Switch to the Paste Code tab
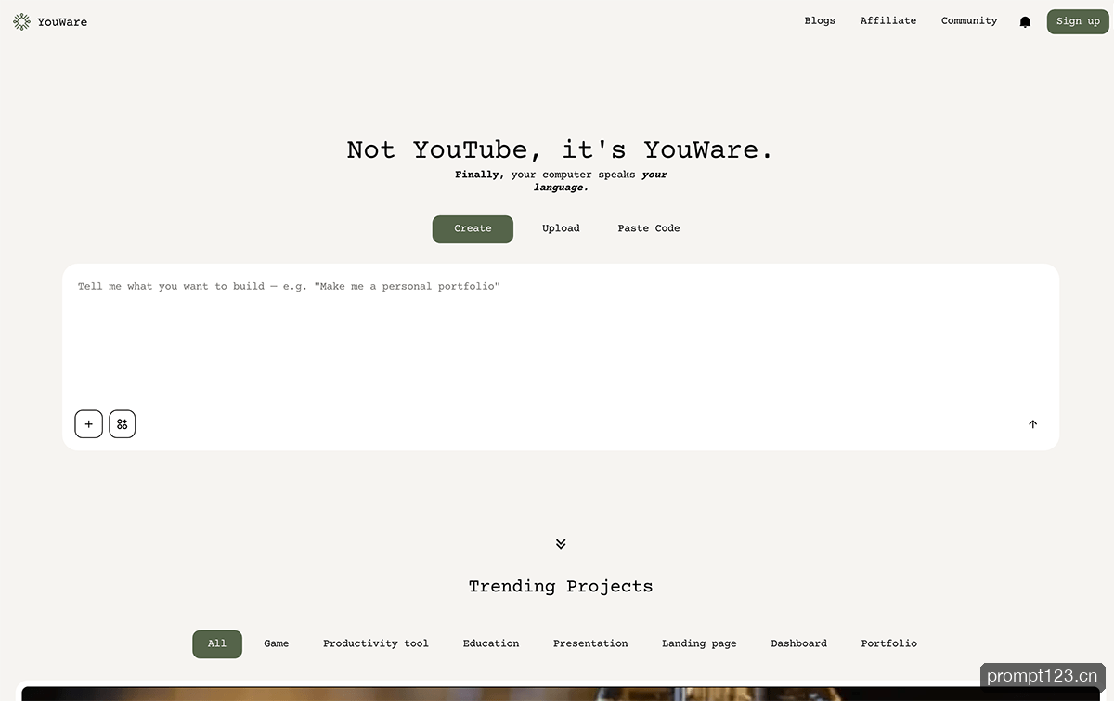The height and width of the screenshot is (701, 1114). [649, 228]
